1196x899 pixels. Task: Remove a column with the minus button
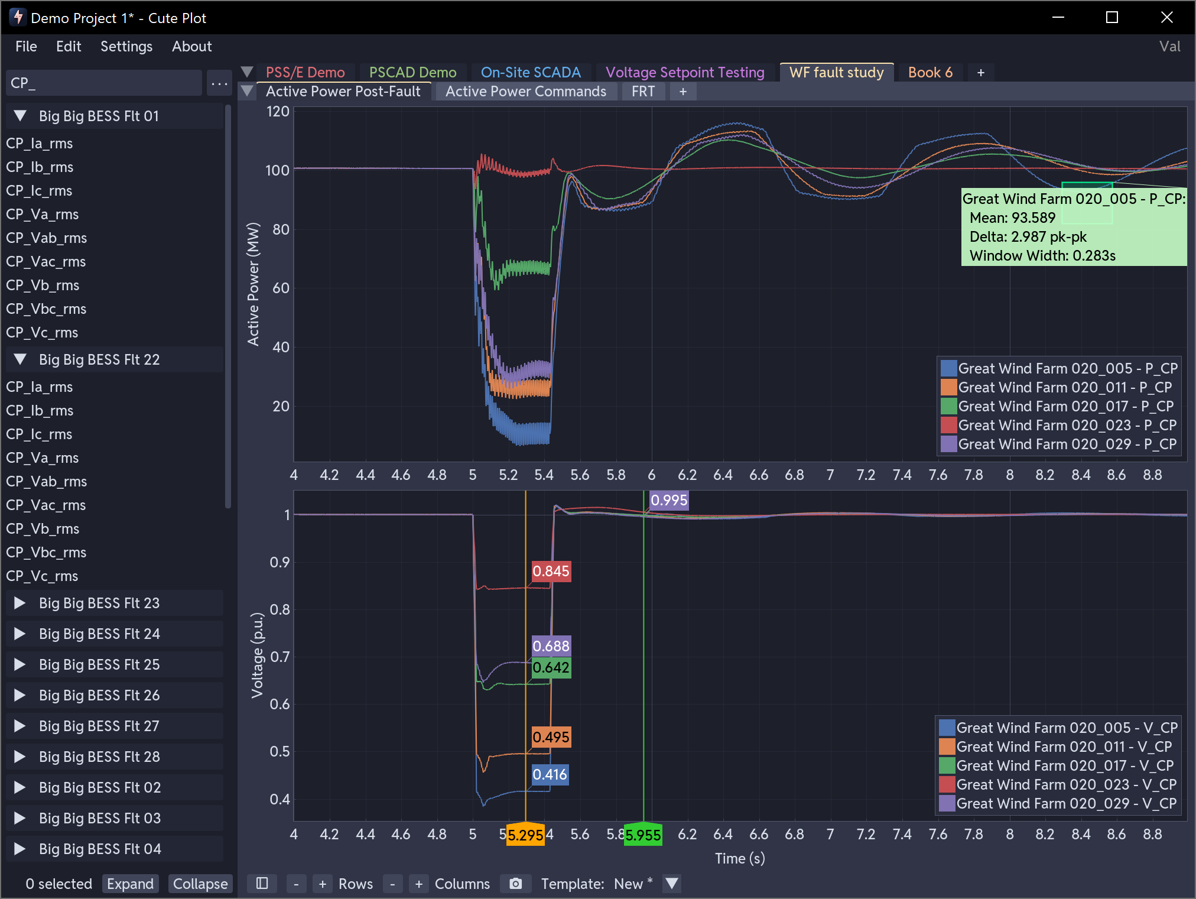pyautogui.click(x=392, y=884)
